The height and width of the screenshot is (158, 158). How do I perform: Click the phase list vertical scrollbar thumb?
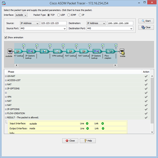(x=152, y=100)
